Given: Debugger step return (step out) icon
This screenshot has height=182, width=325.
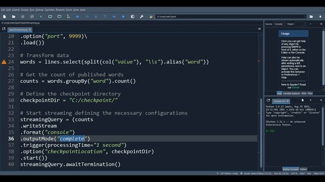Looking at the screenshot, I should click(x=105, y=17).
